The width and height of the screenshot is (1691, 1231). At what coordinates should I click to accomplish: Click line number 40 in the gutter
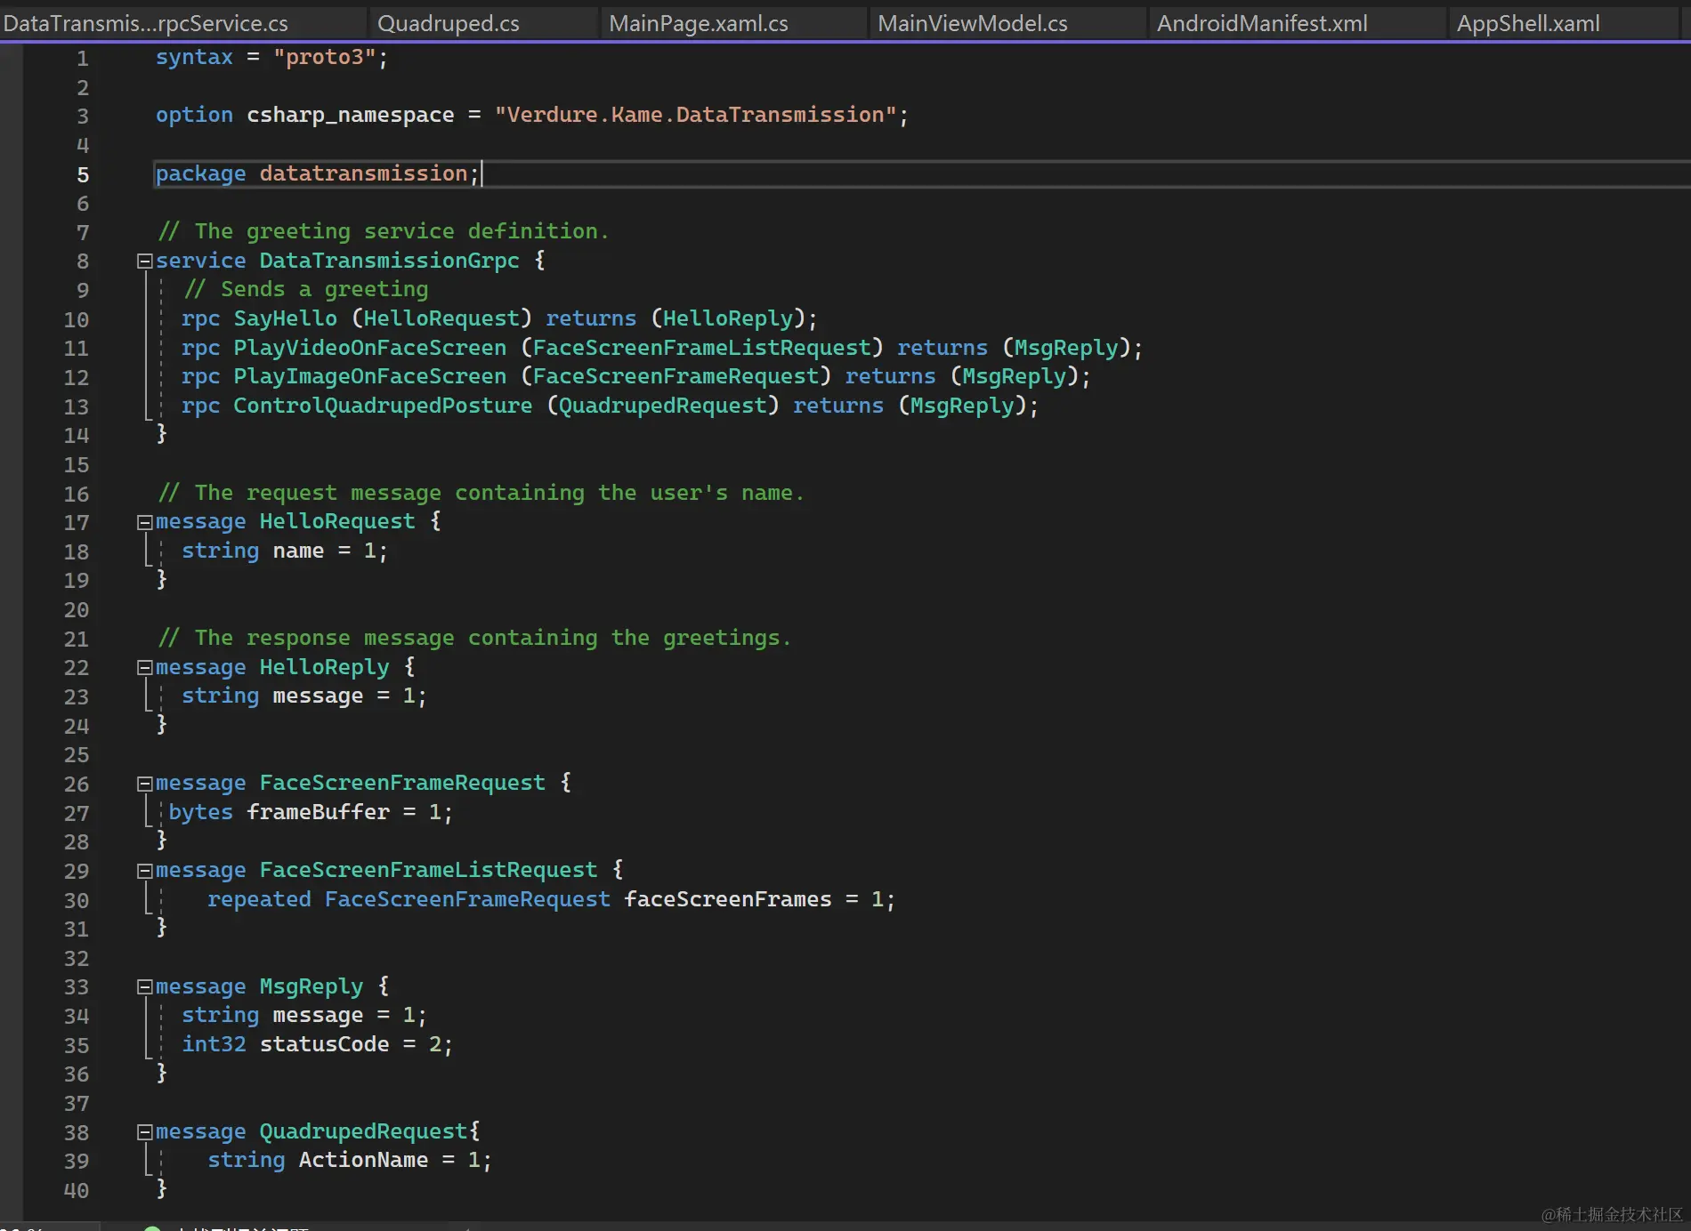click(76, 1190)
